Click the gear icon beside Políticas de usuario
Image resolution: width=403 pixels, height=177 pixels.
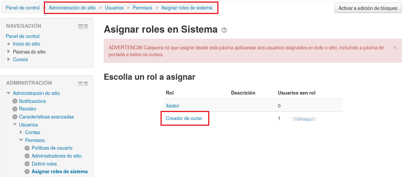point(27,148)
